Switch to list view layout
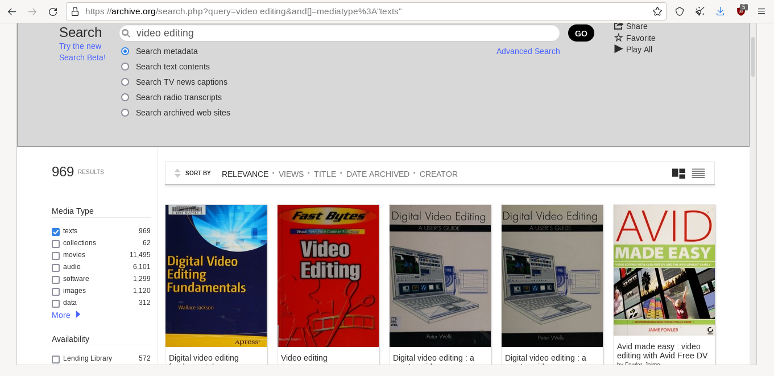774x376 pixels. coord(698,173)
